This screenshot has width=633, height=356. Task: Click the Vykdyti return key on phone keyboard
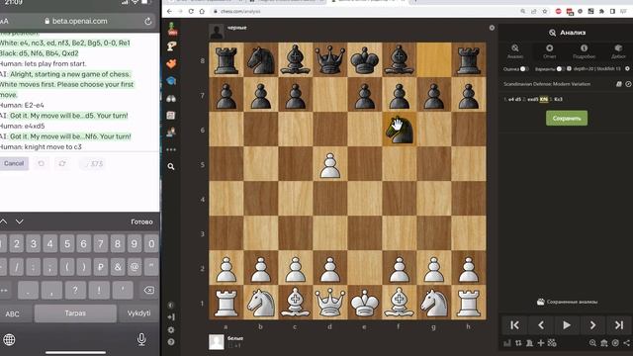[x=138, y=313]
